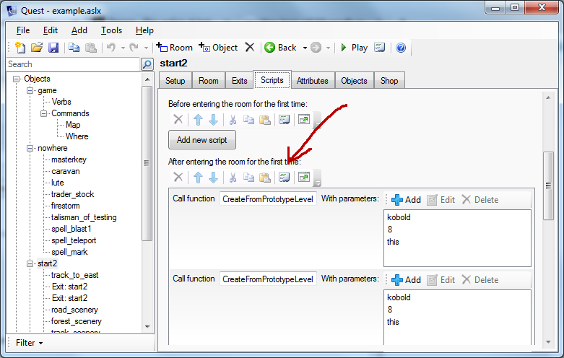Add a new Room from the toolbar
This screenshot has width=564, height=358.
click(x=175, y=48)
